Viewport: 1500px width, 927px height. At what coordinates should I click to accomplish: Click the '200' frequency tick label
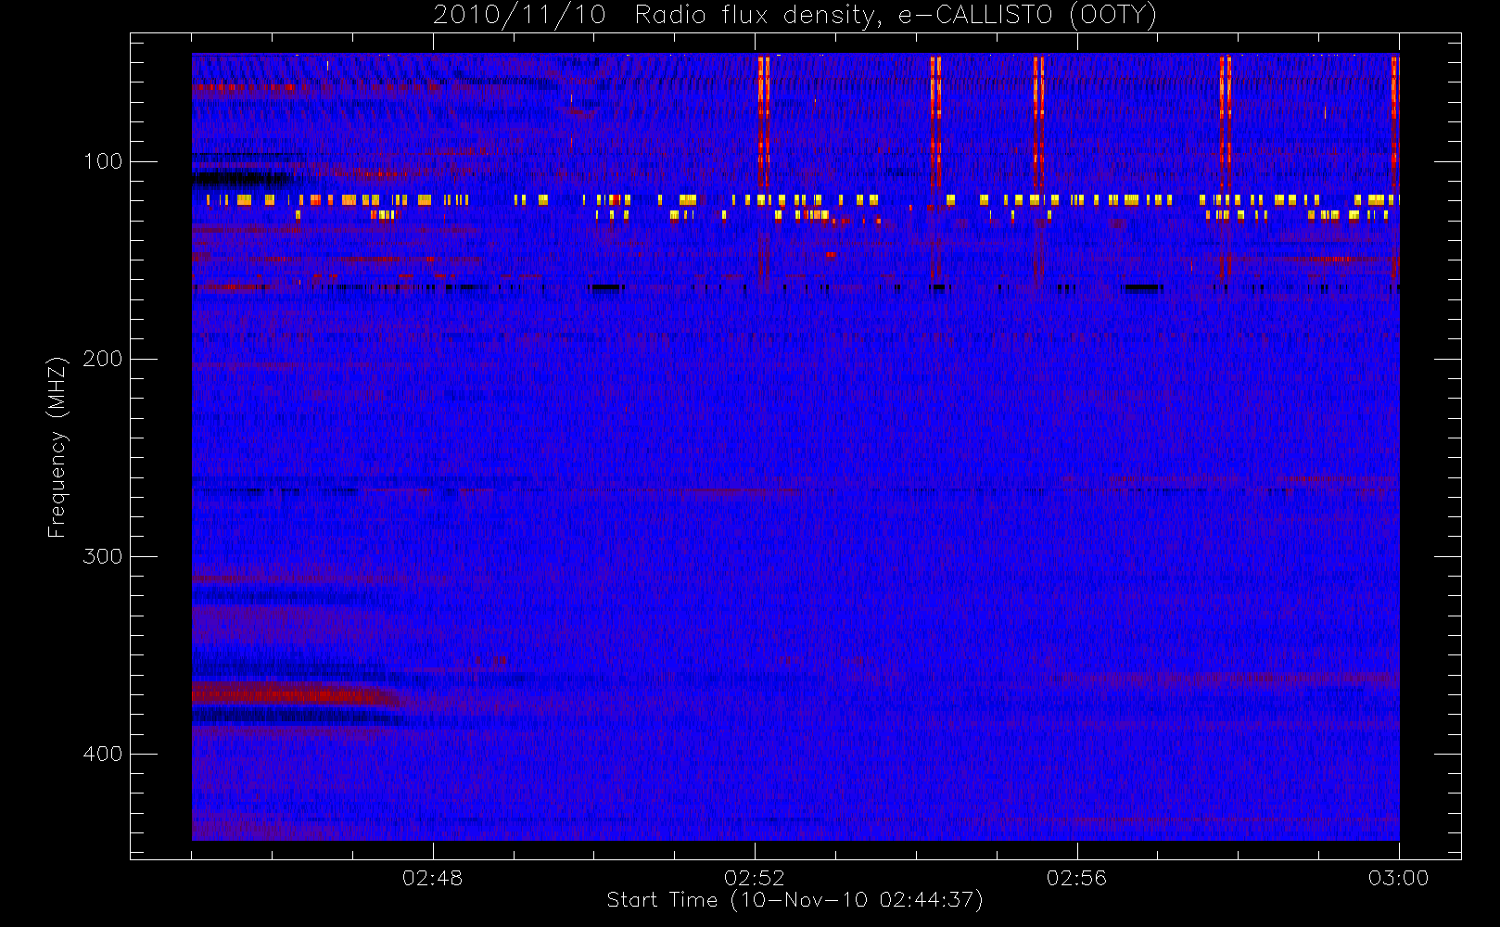(102, 359)
